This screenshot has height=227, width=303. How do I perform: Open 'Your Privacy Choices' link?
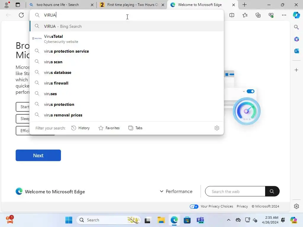217,206
